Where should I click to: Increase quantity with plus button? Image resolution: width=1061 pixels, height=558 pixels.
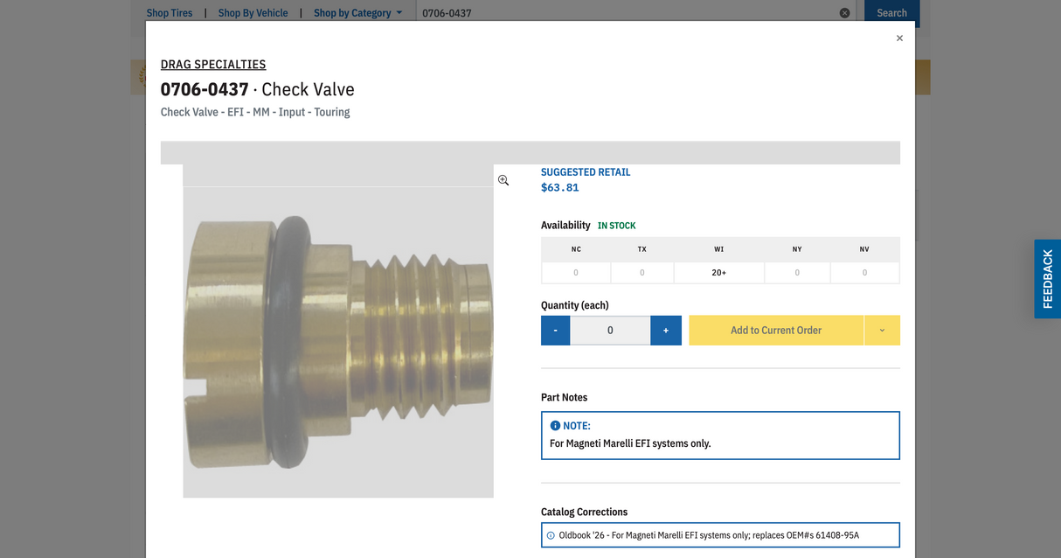666,331
